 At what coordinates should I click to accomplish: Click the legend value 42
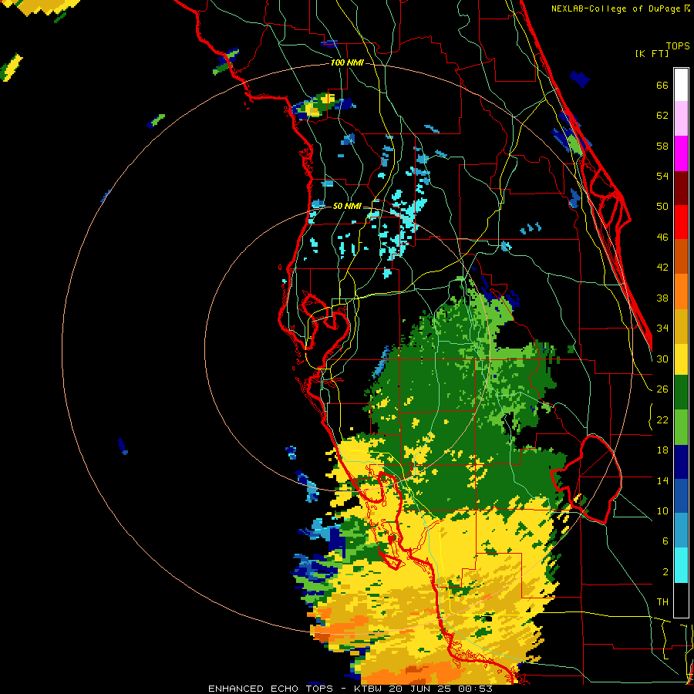662,268
